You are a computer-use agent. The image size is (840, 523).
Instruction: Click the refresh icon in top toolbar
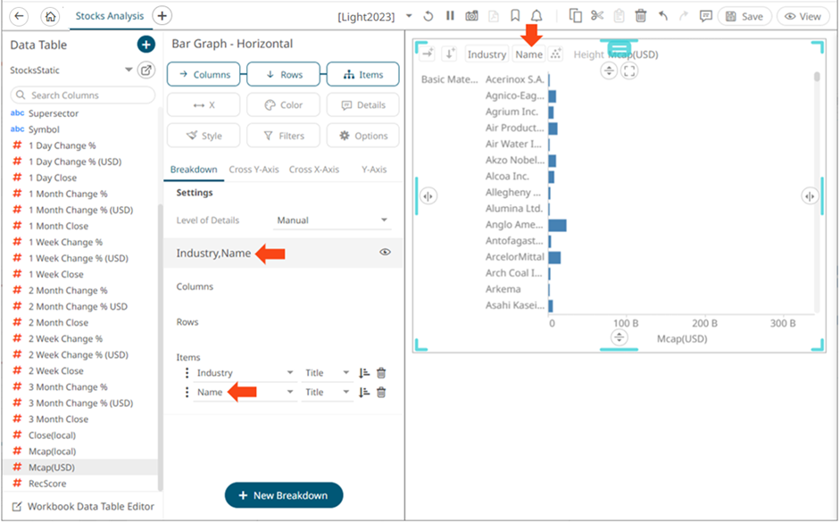pos(428,16)
